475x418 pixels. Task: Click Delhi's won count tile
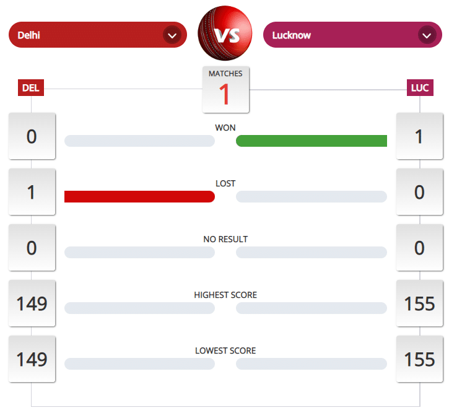(32, 136)
